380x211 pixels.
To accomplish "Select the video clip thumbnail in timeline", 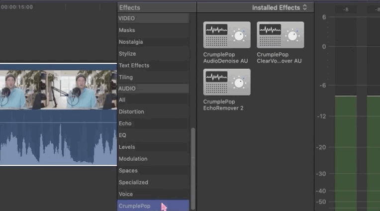I will point(58,89).
